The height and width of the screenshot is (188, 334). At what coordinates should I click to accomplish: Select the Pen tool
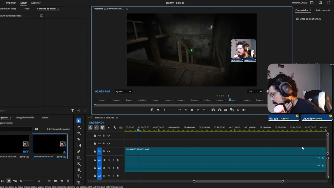click(x=79, y=151)
